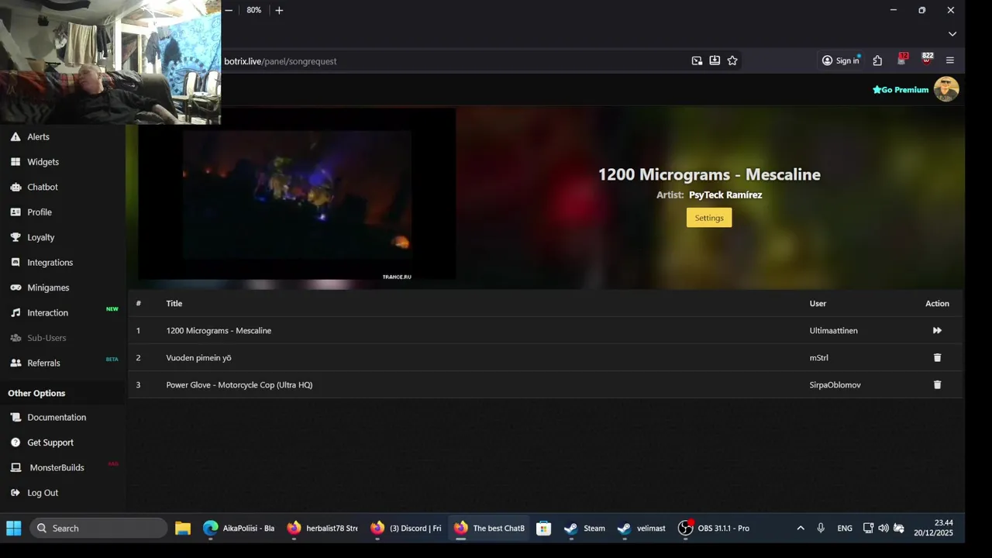Switch to the AikaPoliisi Edge window
Viewport: 992px width, 558px height.
[238, 529]
